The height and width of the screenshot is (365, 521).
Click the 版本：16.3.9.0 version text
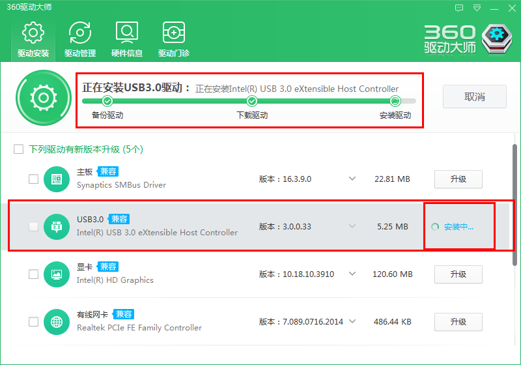[x=285, y=179]
